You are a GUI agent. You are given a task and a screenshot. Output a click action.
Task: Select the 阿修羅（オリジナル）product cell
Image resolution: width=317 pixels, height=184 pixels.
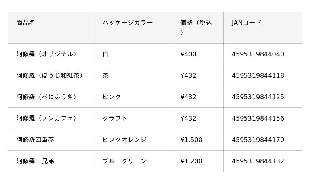coord(47,54)
